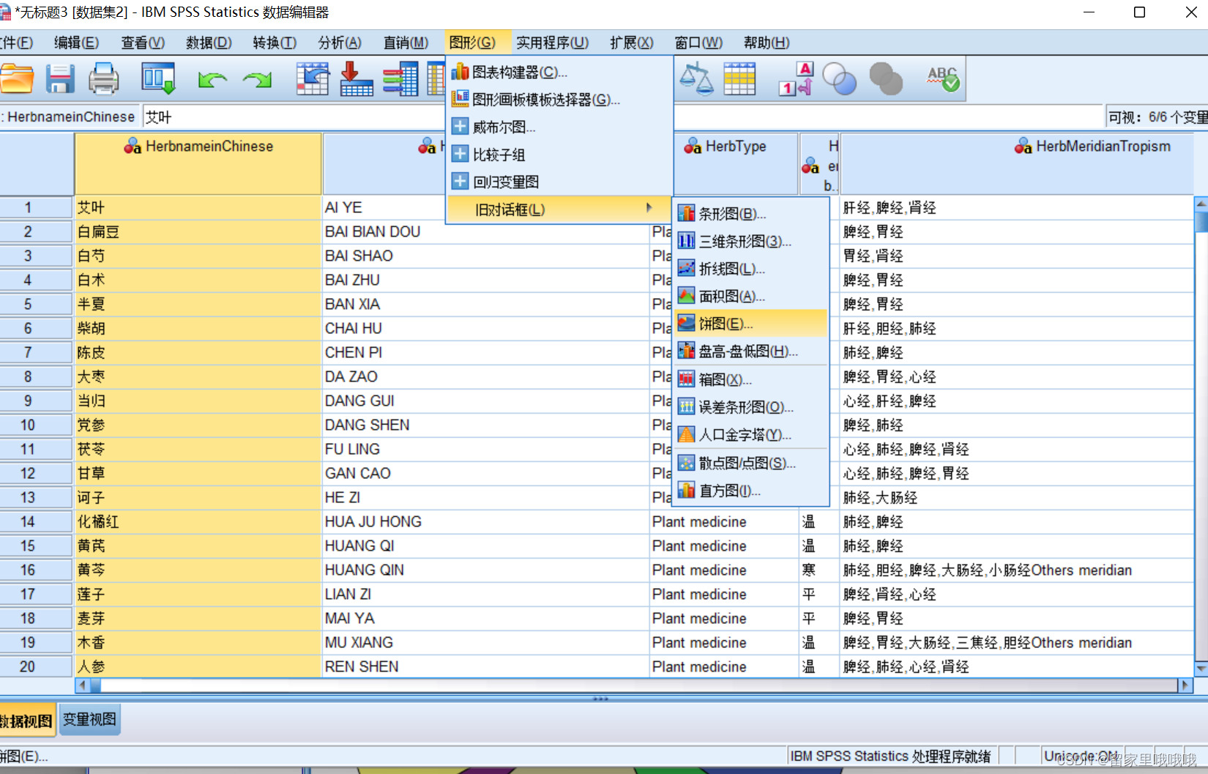Click cell 肺经,大肠经 in row 13
This screenshot has width=1208, height=774.
click(x=1018, y=497)
